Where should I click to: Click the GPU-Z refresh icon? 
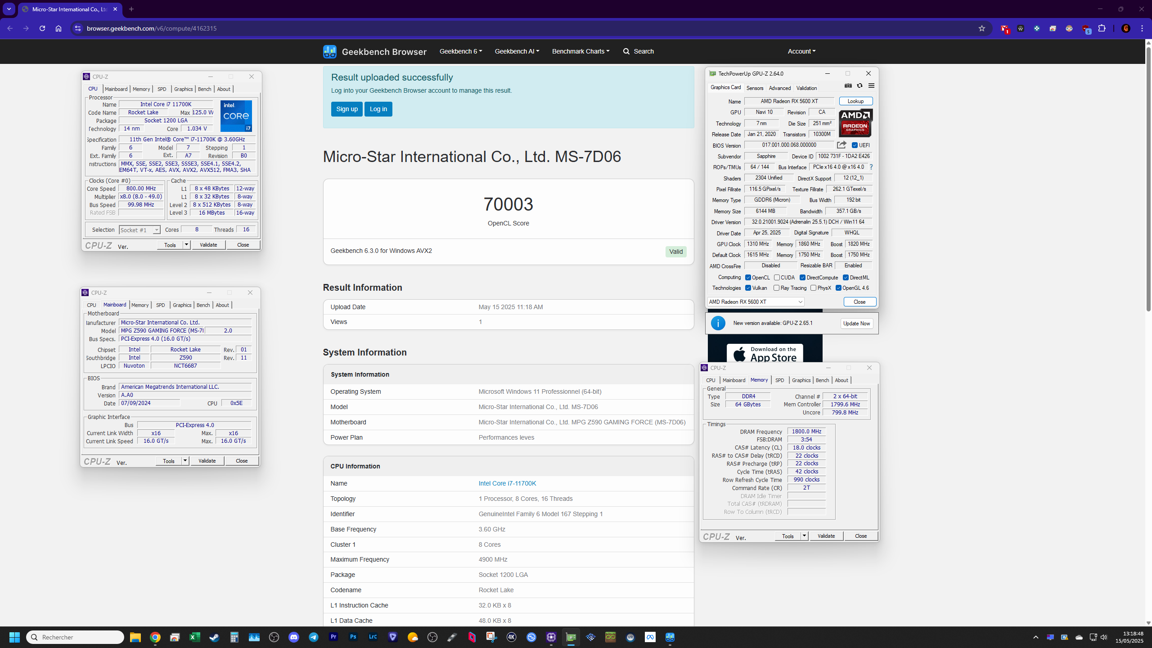859,85
